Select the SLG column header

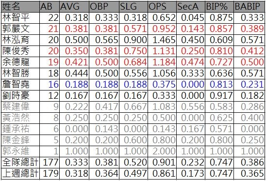tap(133, 7)
